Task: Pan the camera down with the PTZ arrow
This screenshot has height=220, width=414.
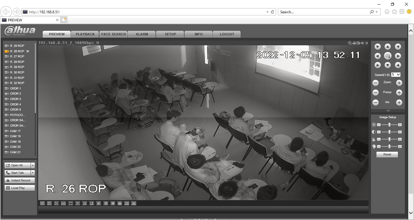Action: [388, 65]
